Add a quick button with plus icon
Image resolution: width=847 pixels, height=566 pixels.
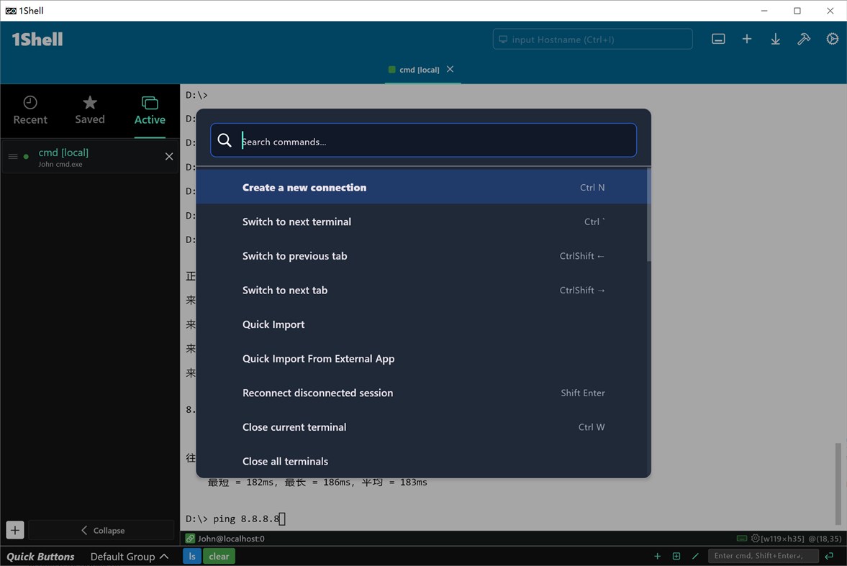pos(658,556)
